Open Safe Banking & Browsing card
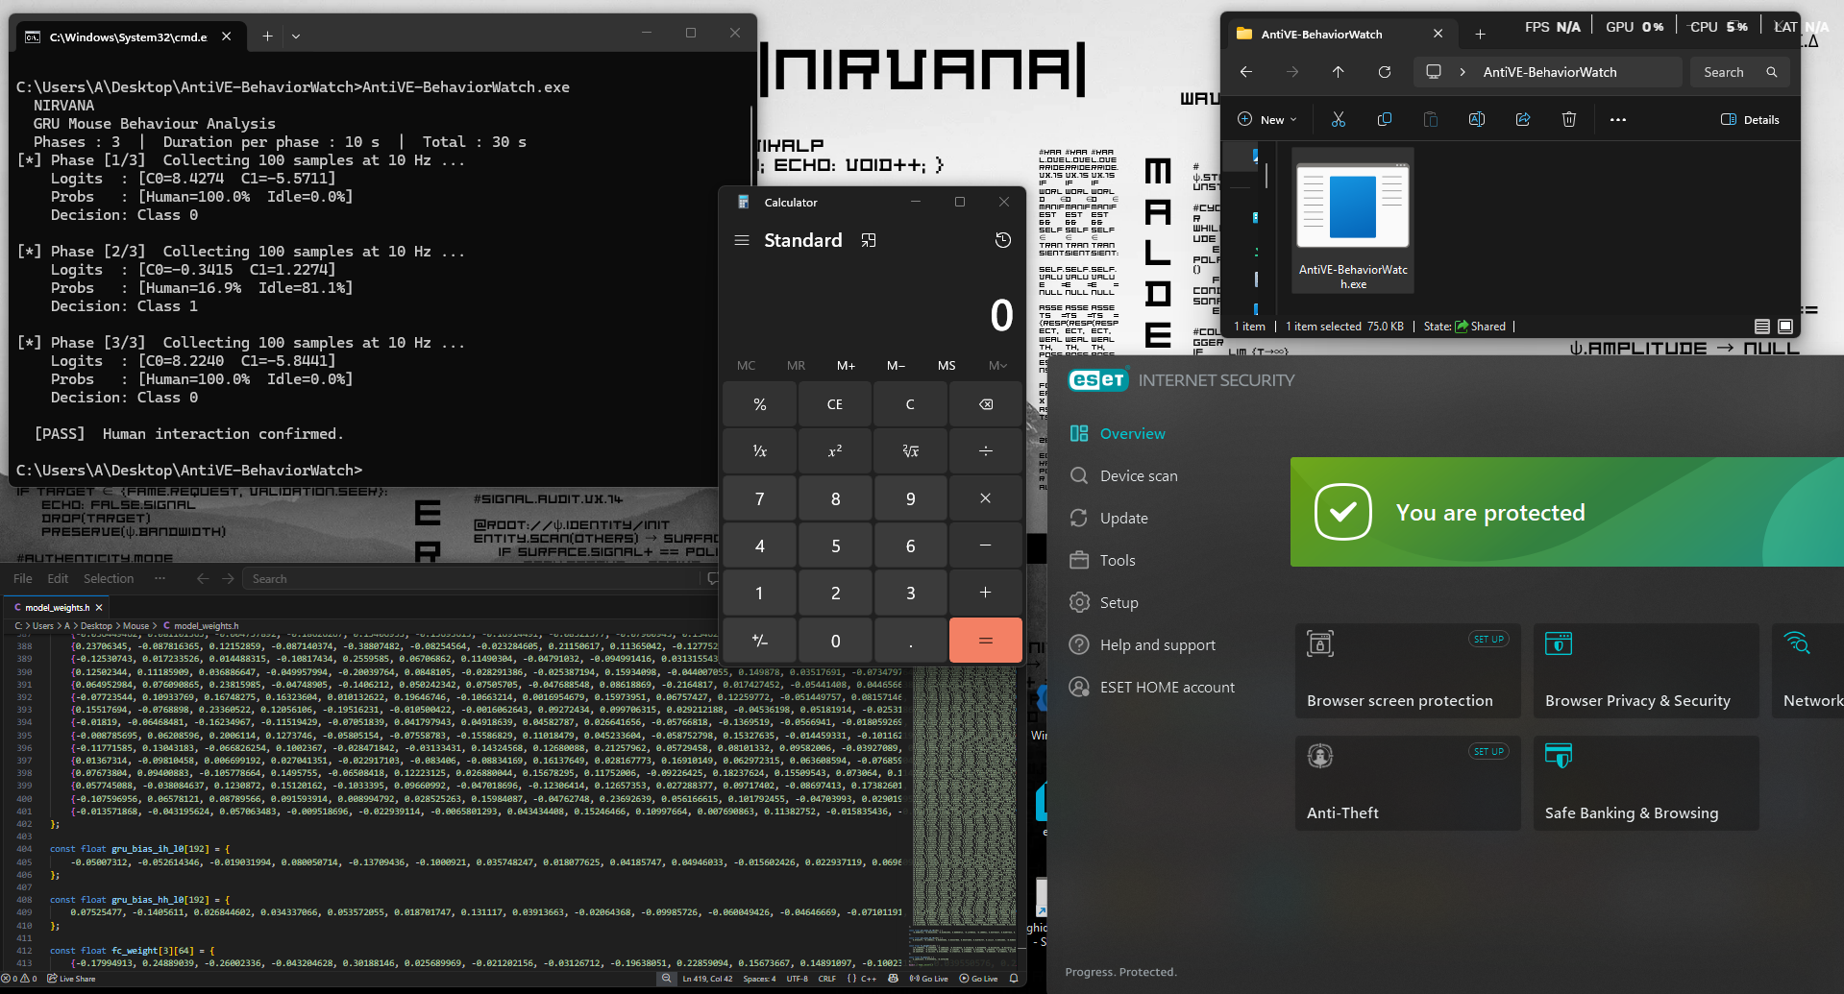Viewport: 1844px width, 994px height. (x=1646, y=783)
